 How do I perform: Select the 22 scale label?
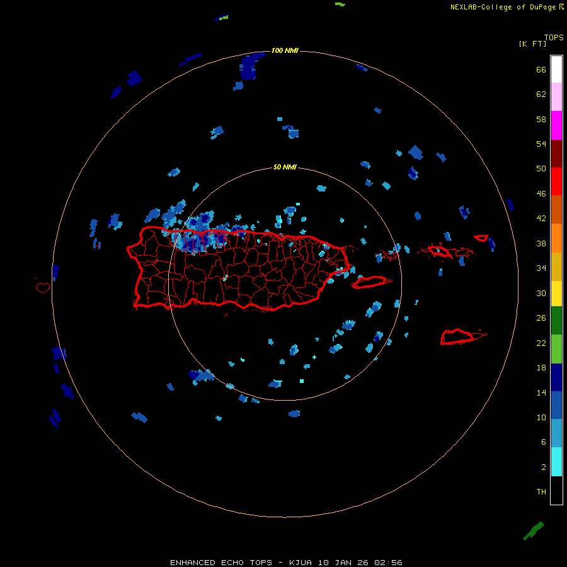pyautogui.click(x=541, y=343)
